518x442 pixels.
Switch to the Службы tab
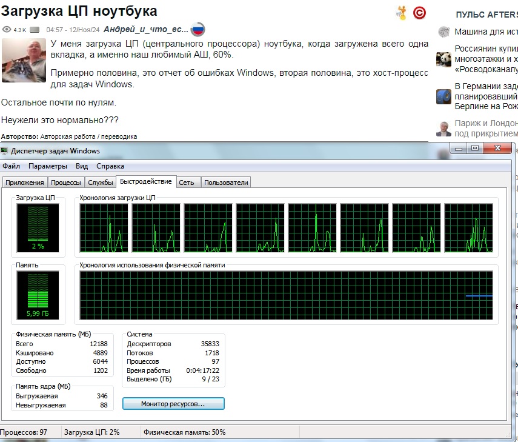(100, 182)
